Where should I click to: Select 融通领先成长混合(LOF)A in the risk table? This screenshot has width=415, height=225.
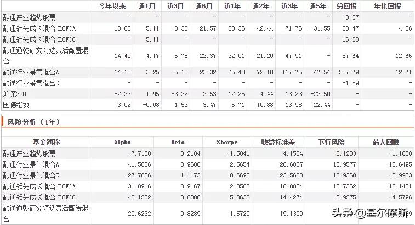39,186
